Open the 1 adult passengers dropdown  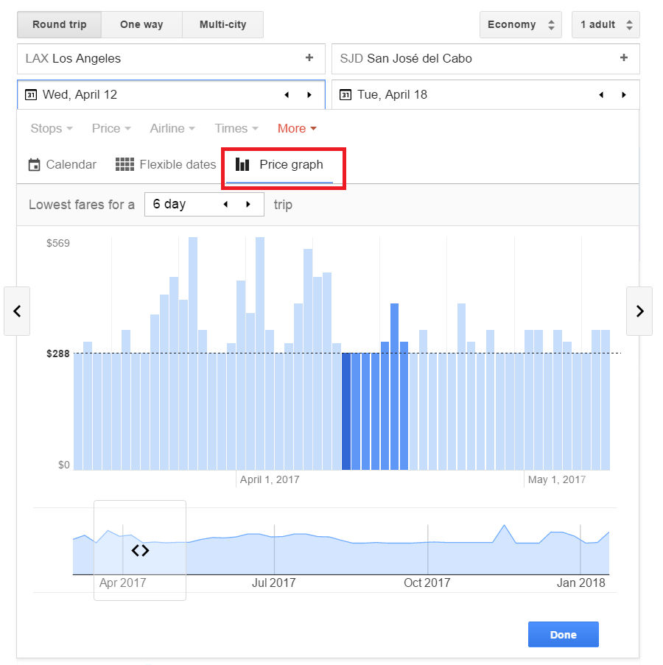click(x=606, y=24)
